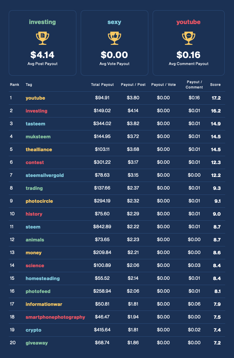Viewport: 234px width, 358px height.
Task: Click the sexy heading in the top card
Action: click(x=114, y=22)
